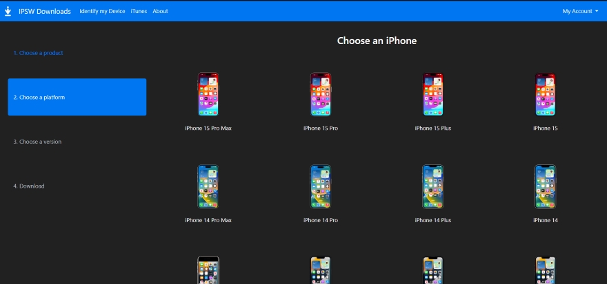Click the iPhone 15 Plus phone image

point(432,94)
